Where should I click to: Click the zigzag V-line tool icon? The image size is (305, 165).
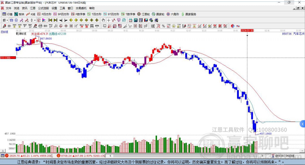pos(130,26)
